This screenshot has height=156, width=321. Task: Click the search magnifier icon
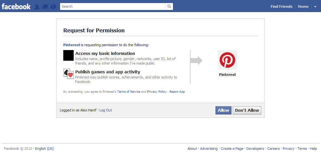[x=169, y=6]
